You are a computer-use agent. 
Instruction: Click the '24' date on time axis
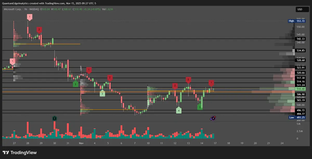(282, 143)
